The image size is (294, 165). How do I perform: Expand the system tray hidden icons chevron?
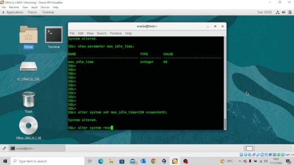(240, 161)
